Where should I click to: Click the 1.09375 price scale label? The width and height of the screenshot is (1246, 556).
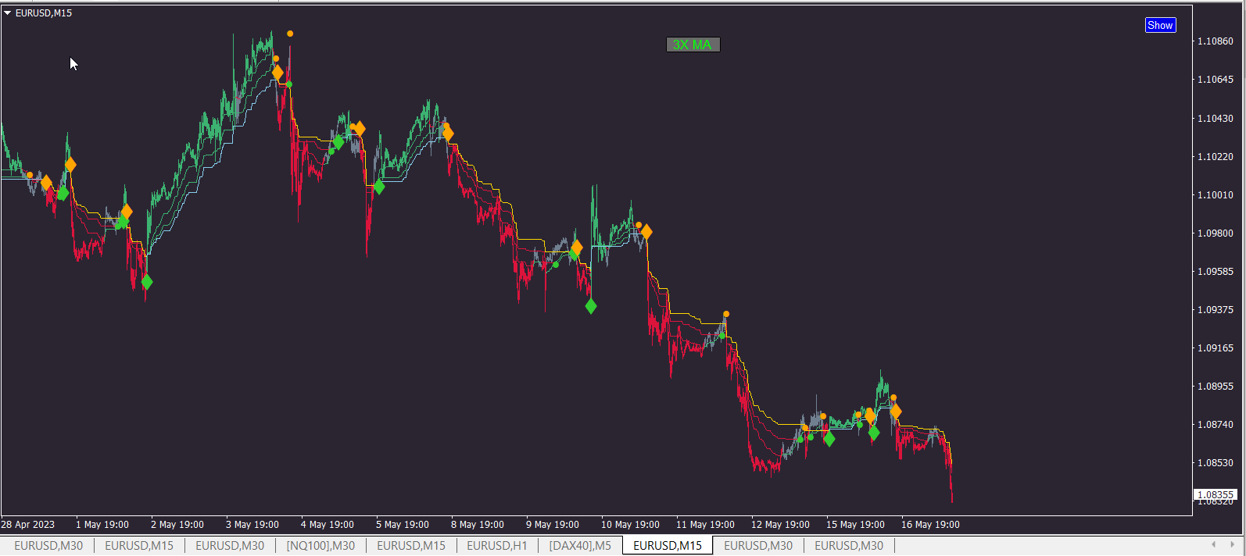[x=1216, y=310]
